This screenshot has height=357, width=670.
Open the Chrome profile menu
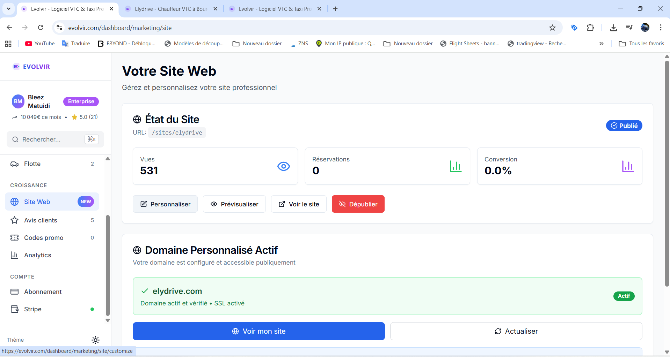pos(645,27)
